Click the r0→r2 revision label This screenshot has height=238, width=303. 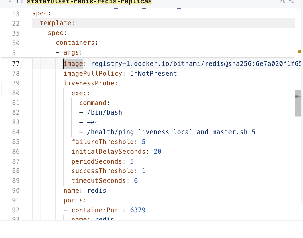[287, 2]
